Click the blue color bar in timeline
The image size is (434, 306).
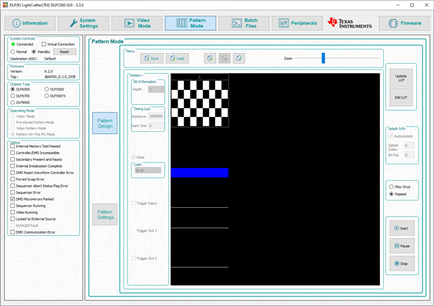[199, 173]
